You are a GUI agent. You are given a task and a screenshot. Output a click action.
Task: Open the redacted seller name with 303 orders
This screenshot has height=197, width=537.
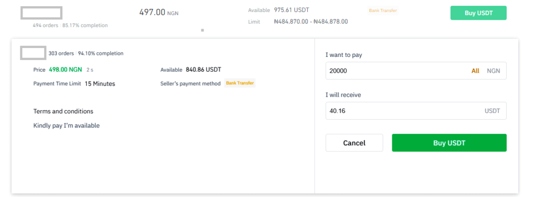[33, 53]
